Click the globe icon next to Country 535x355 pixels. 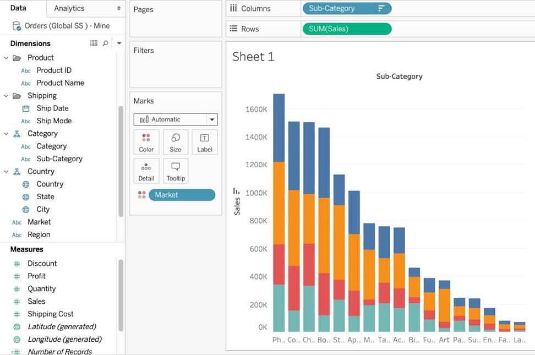coord(25,184)
